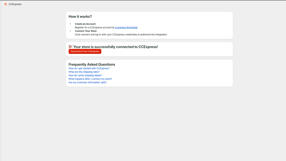Click the CCExpress app title text
Screen dimensions: 286x161
click(x=15, y=4)
